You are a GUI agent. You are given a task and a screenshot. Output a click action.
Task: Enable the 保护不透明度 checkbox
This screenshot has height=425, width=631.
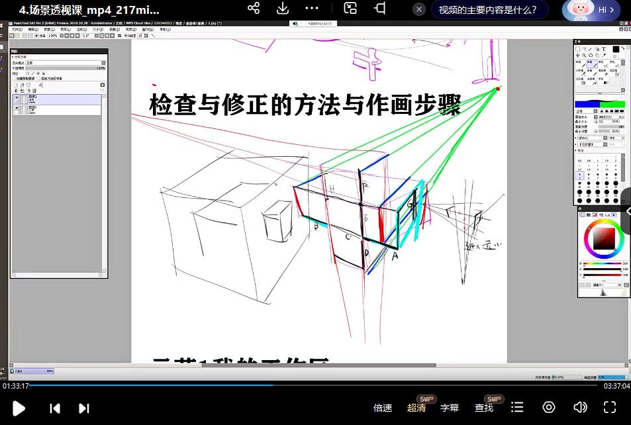[14, 78]
